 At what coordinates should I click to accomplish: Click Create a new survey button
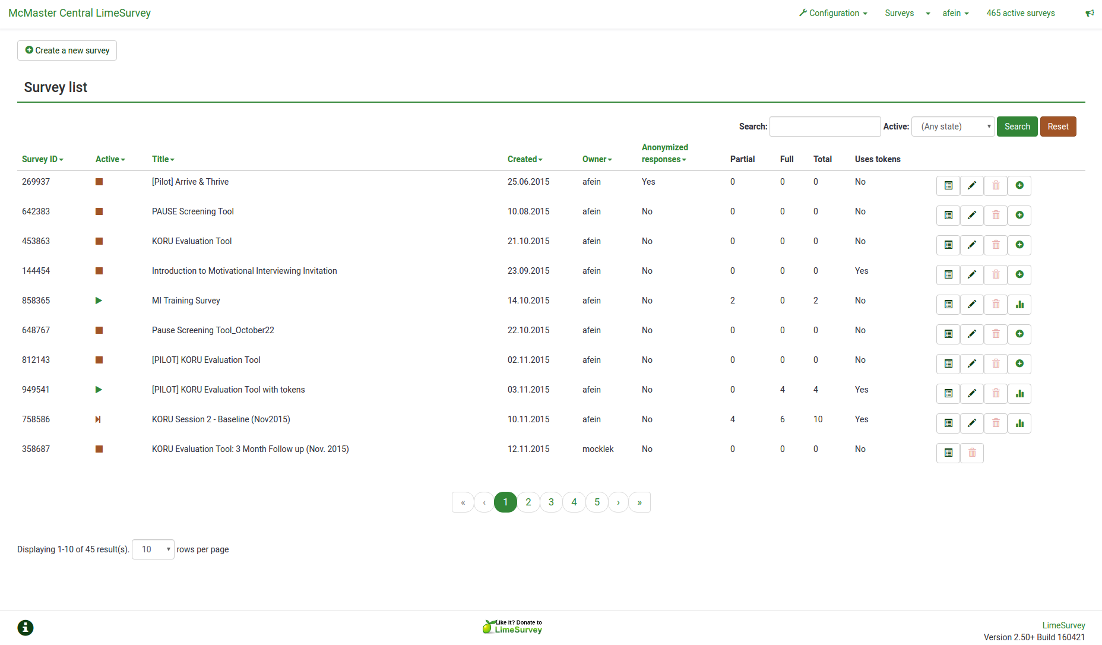[x=67, y=50]
